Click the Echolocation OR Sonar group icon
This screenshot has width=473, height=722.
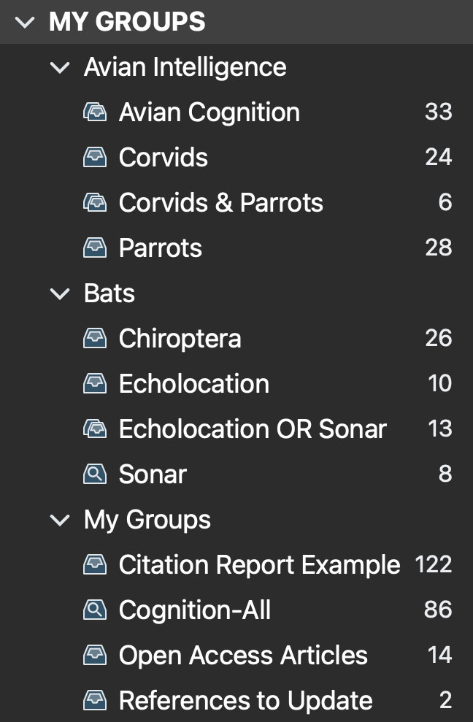95,429
